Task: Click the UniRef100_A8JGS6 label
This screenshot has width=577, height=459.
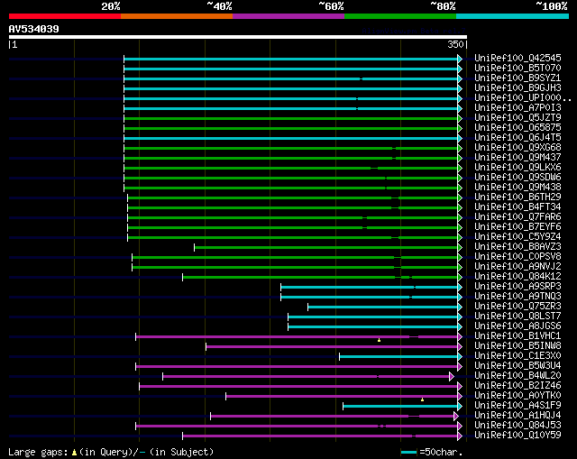Action: tap(517, 326)
